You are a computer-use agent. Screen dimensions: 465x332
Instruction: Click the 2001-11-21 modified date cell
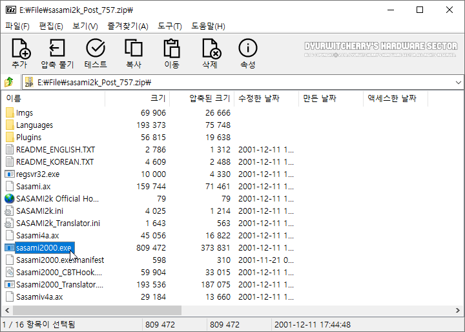[x=266, y=260]
